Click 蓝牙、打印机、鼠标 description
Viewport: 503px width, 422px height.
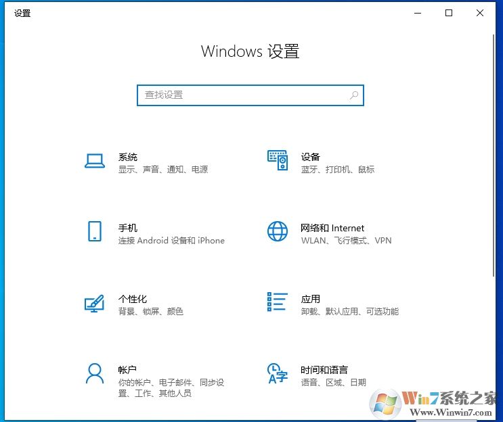click(x=337, y=169)
